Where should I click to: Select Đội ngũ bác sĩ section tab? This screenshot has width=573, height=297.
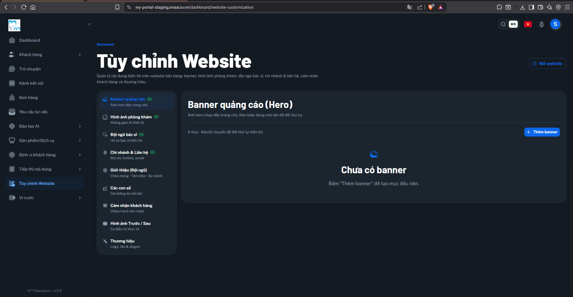coord(137,137)
